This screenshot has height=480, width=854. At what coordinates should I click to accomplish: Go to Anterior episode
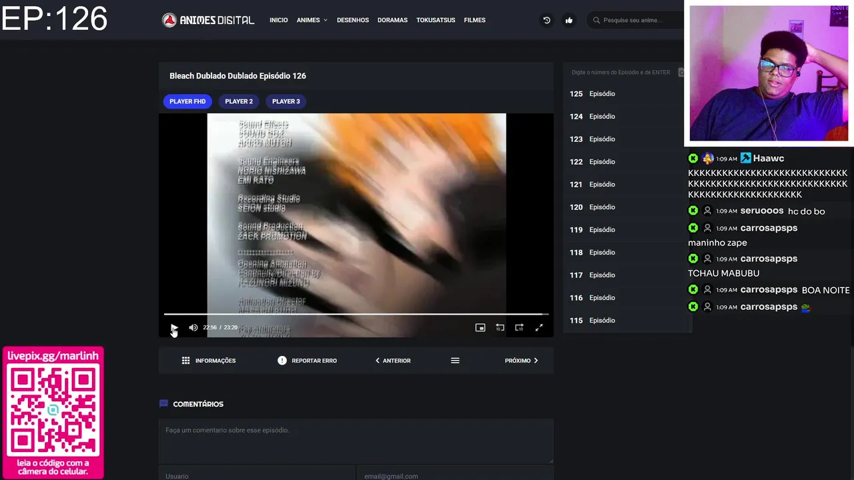393,361
